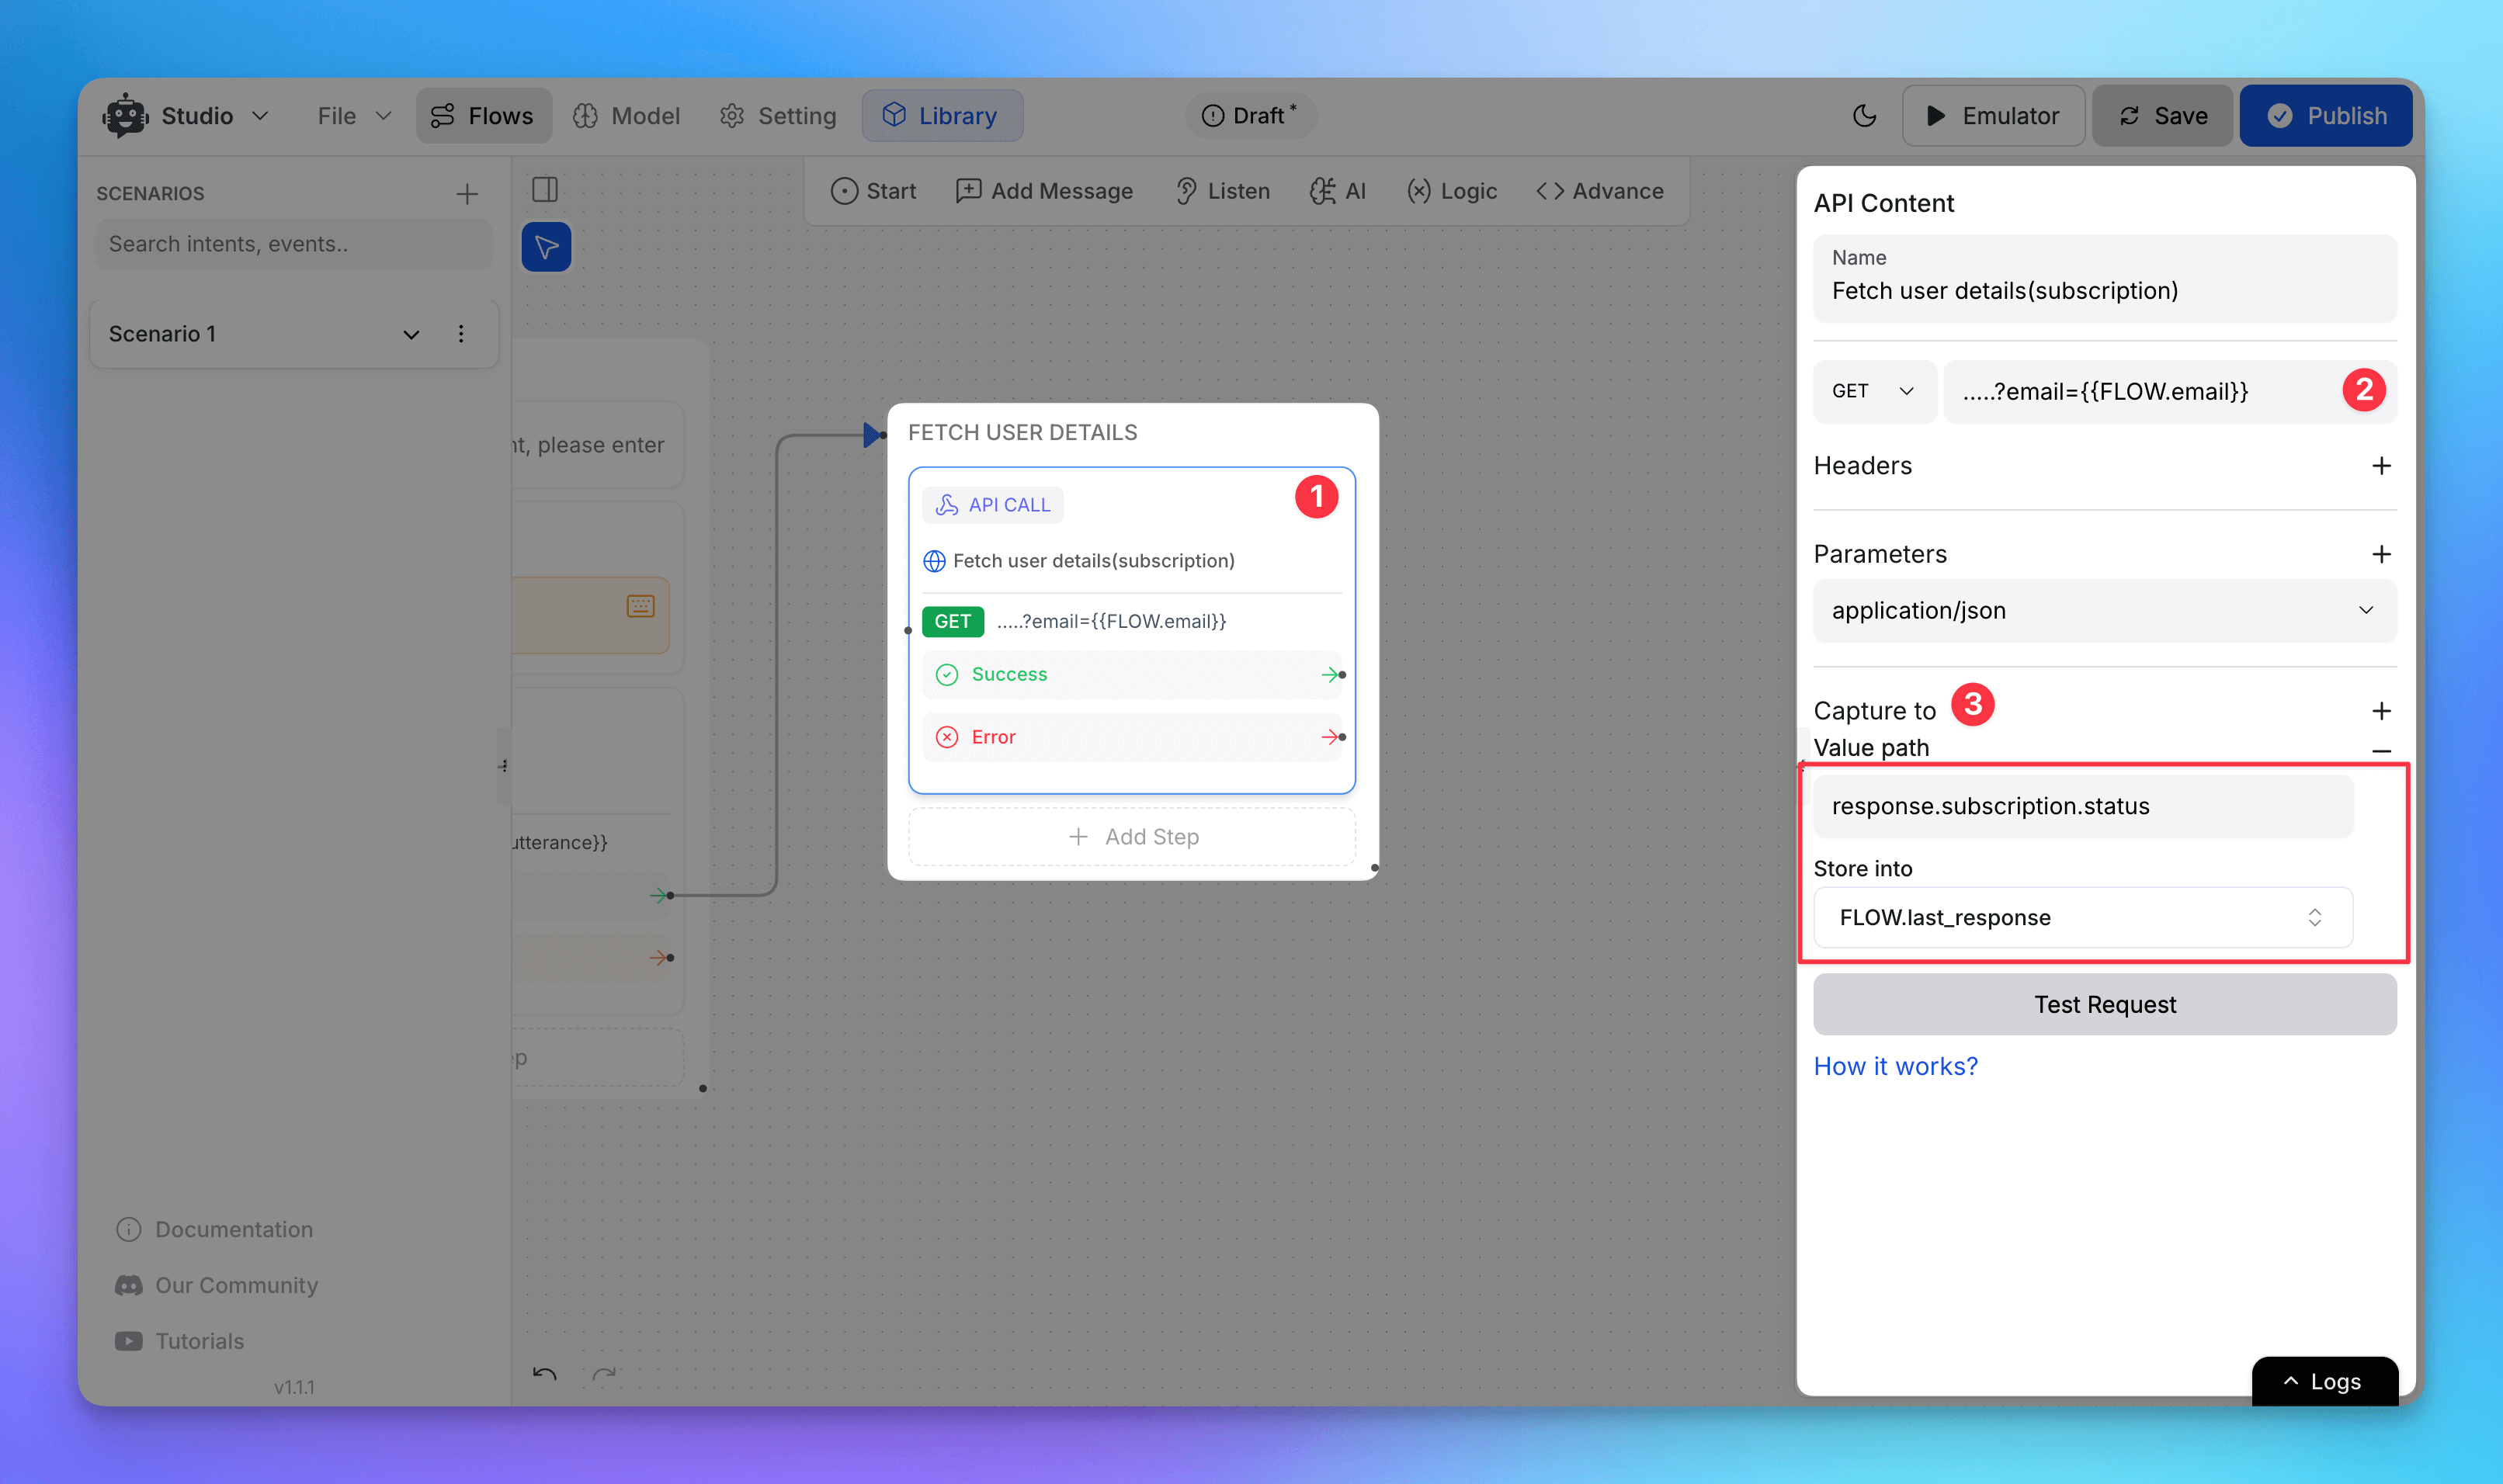The width and height of the screenshot is (2503, 1484).
Task: Focus the Search intents, events field
Action: pos(294,244)
